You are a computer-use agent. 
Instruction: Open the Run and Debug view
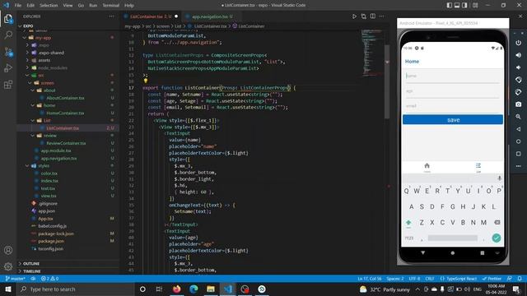point(8,68)
